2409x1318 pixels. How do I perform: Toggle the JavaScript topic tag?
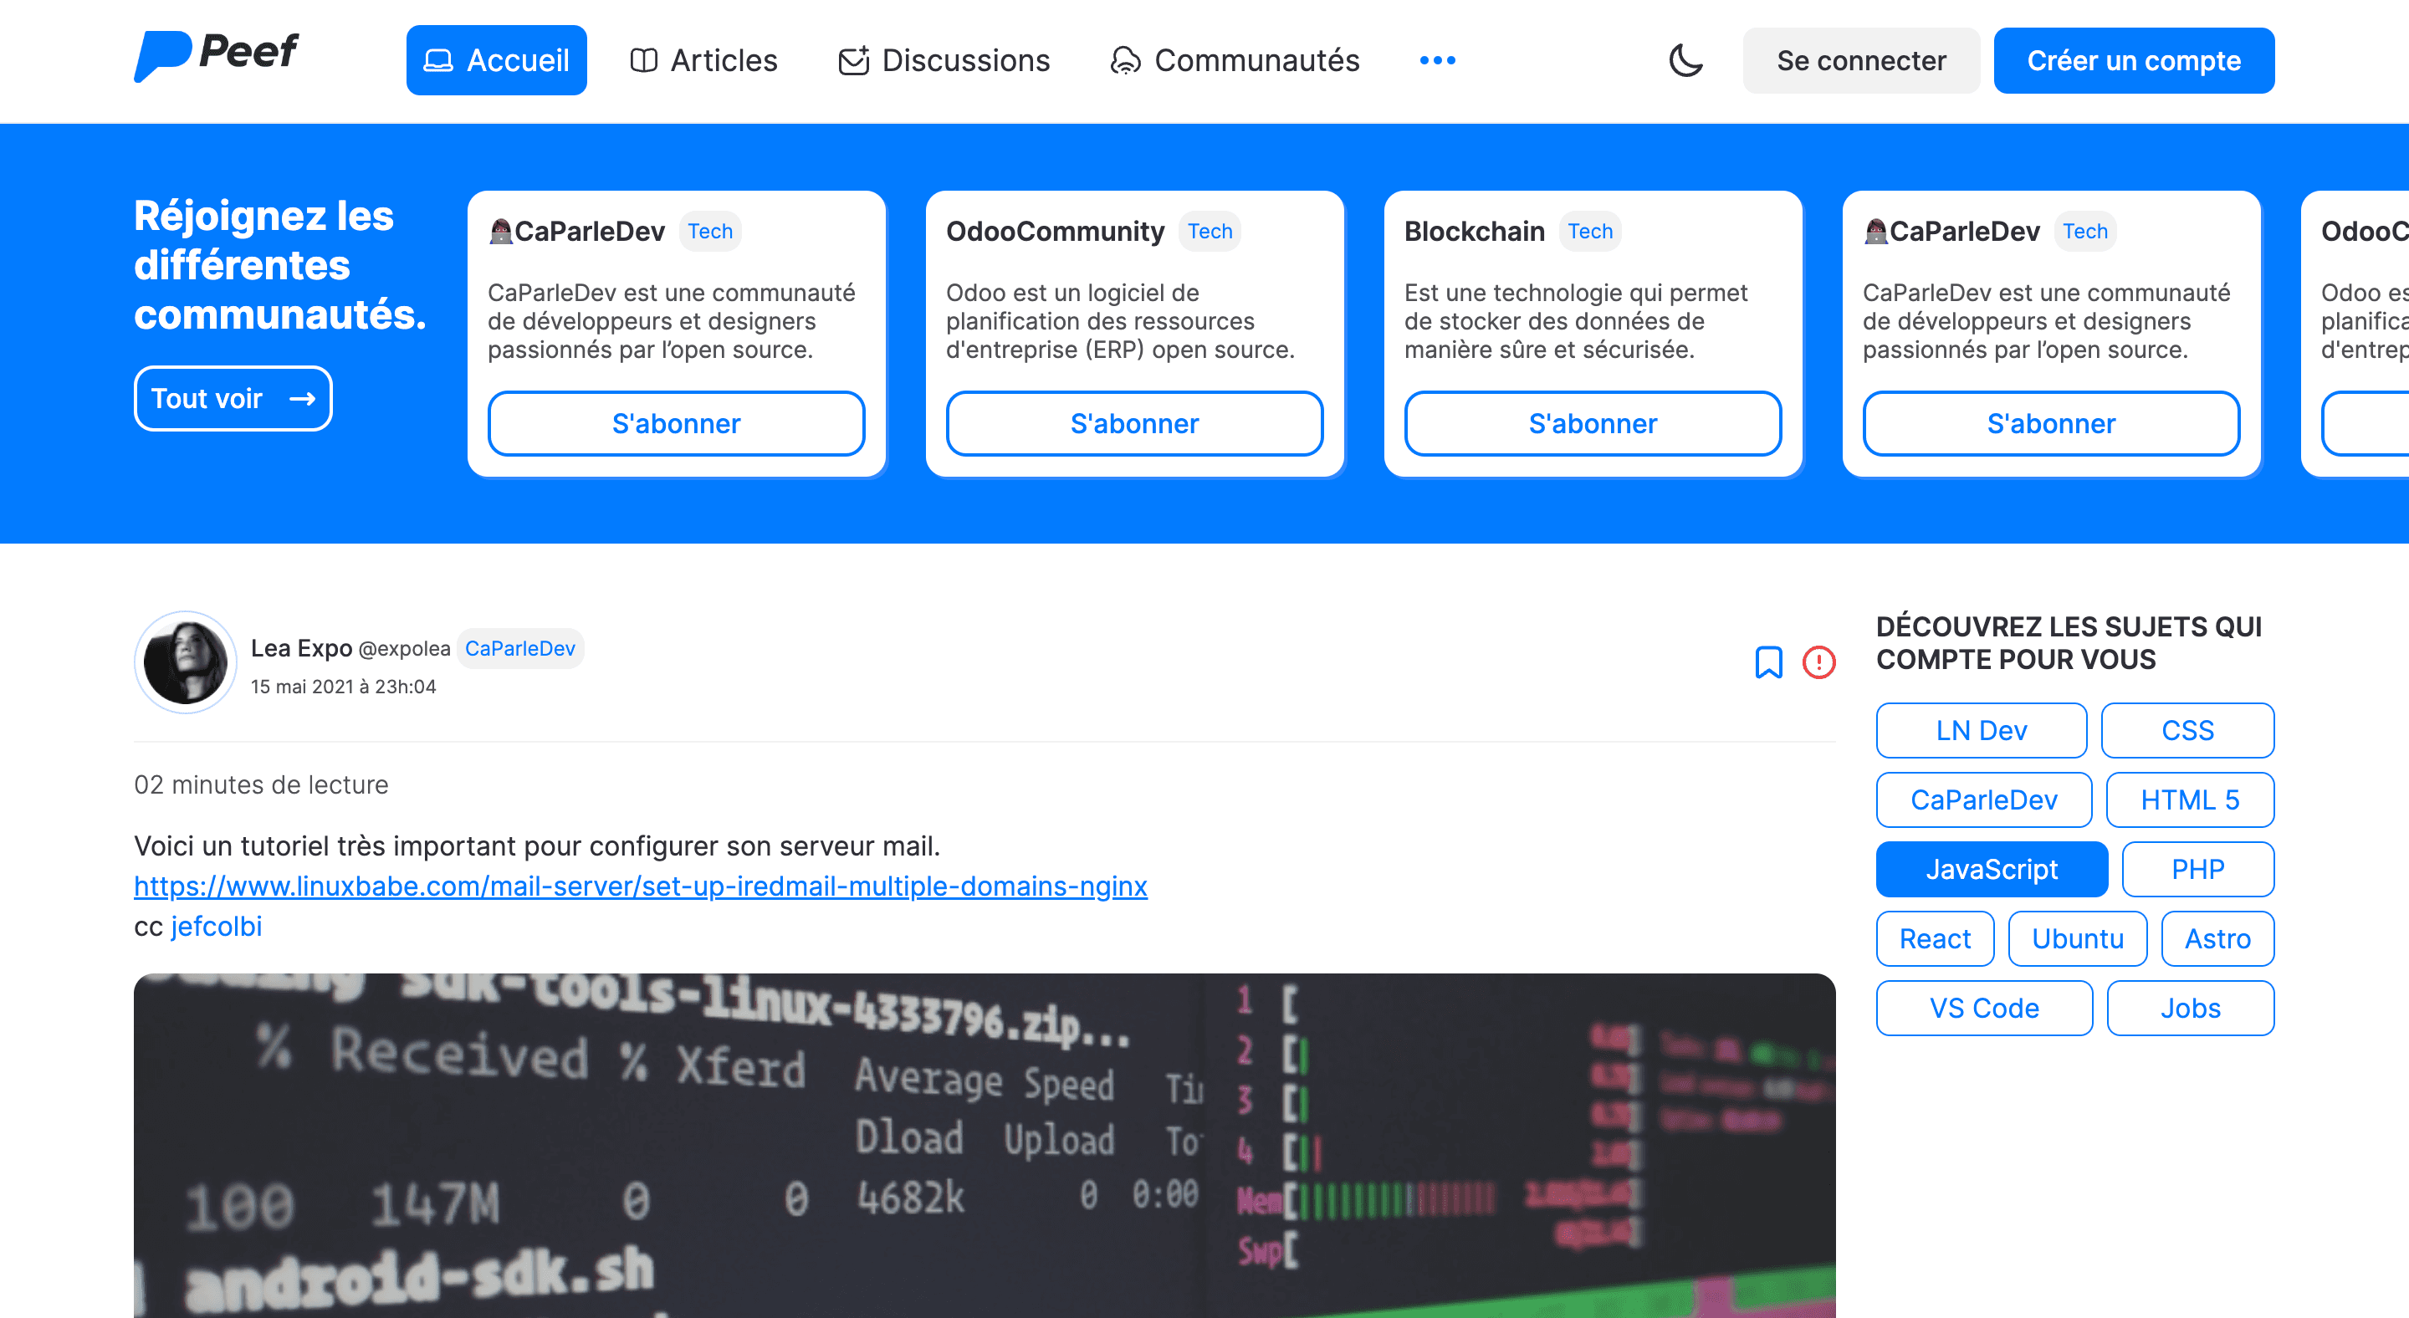(x=1991, y=869)
